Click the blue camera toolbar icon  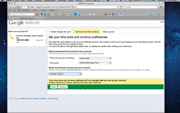(45, 14)
